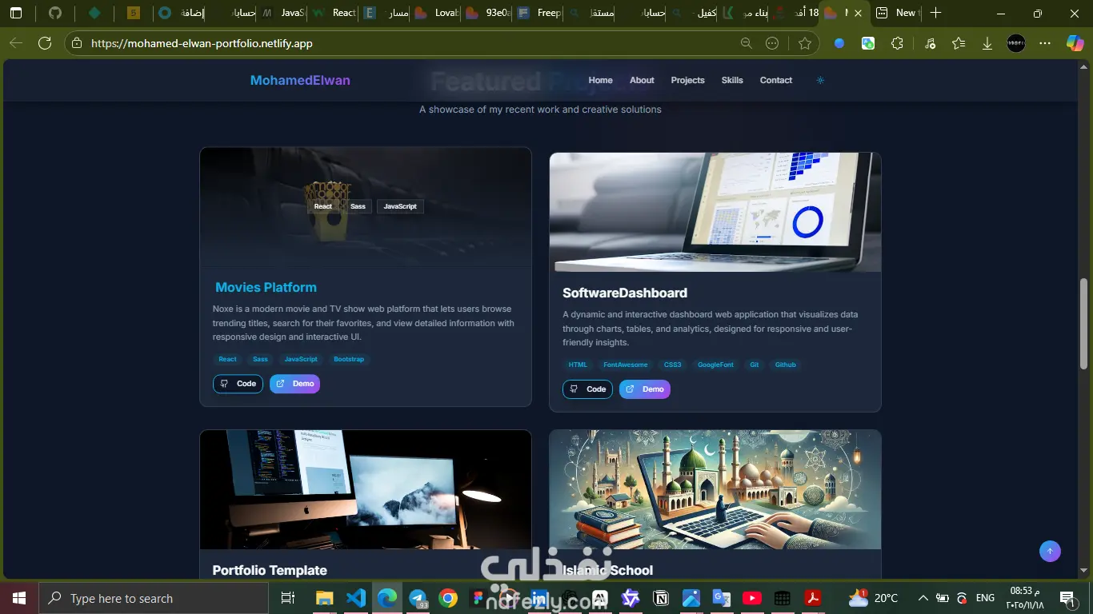
Task: Open Windows Start menu
Action: pos(18,598)
